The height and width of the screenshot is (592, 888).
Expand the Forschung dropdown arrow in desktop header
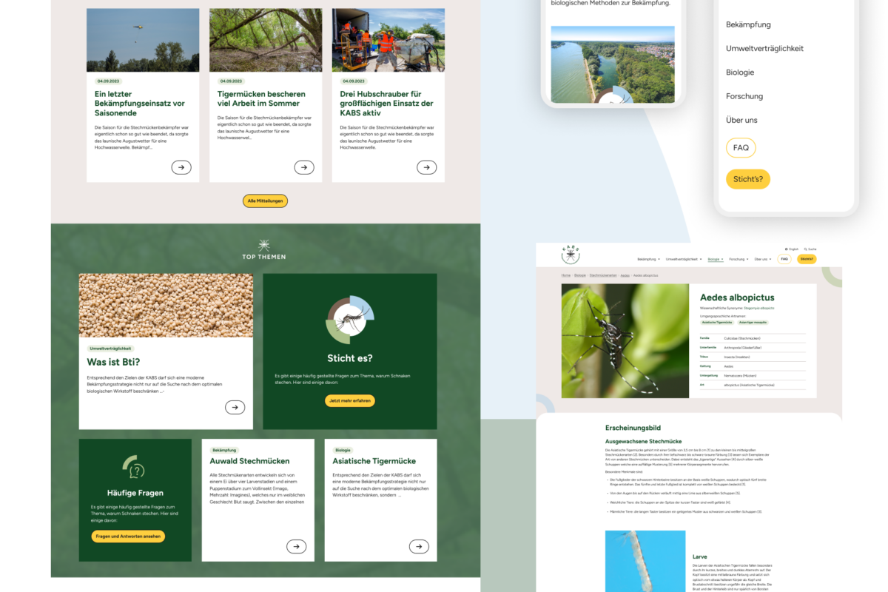(747, 260)
